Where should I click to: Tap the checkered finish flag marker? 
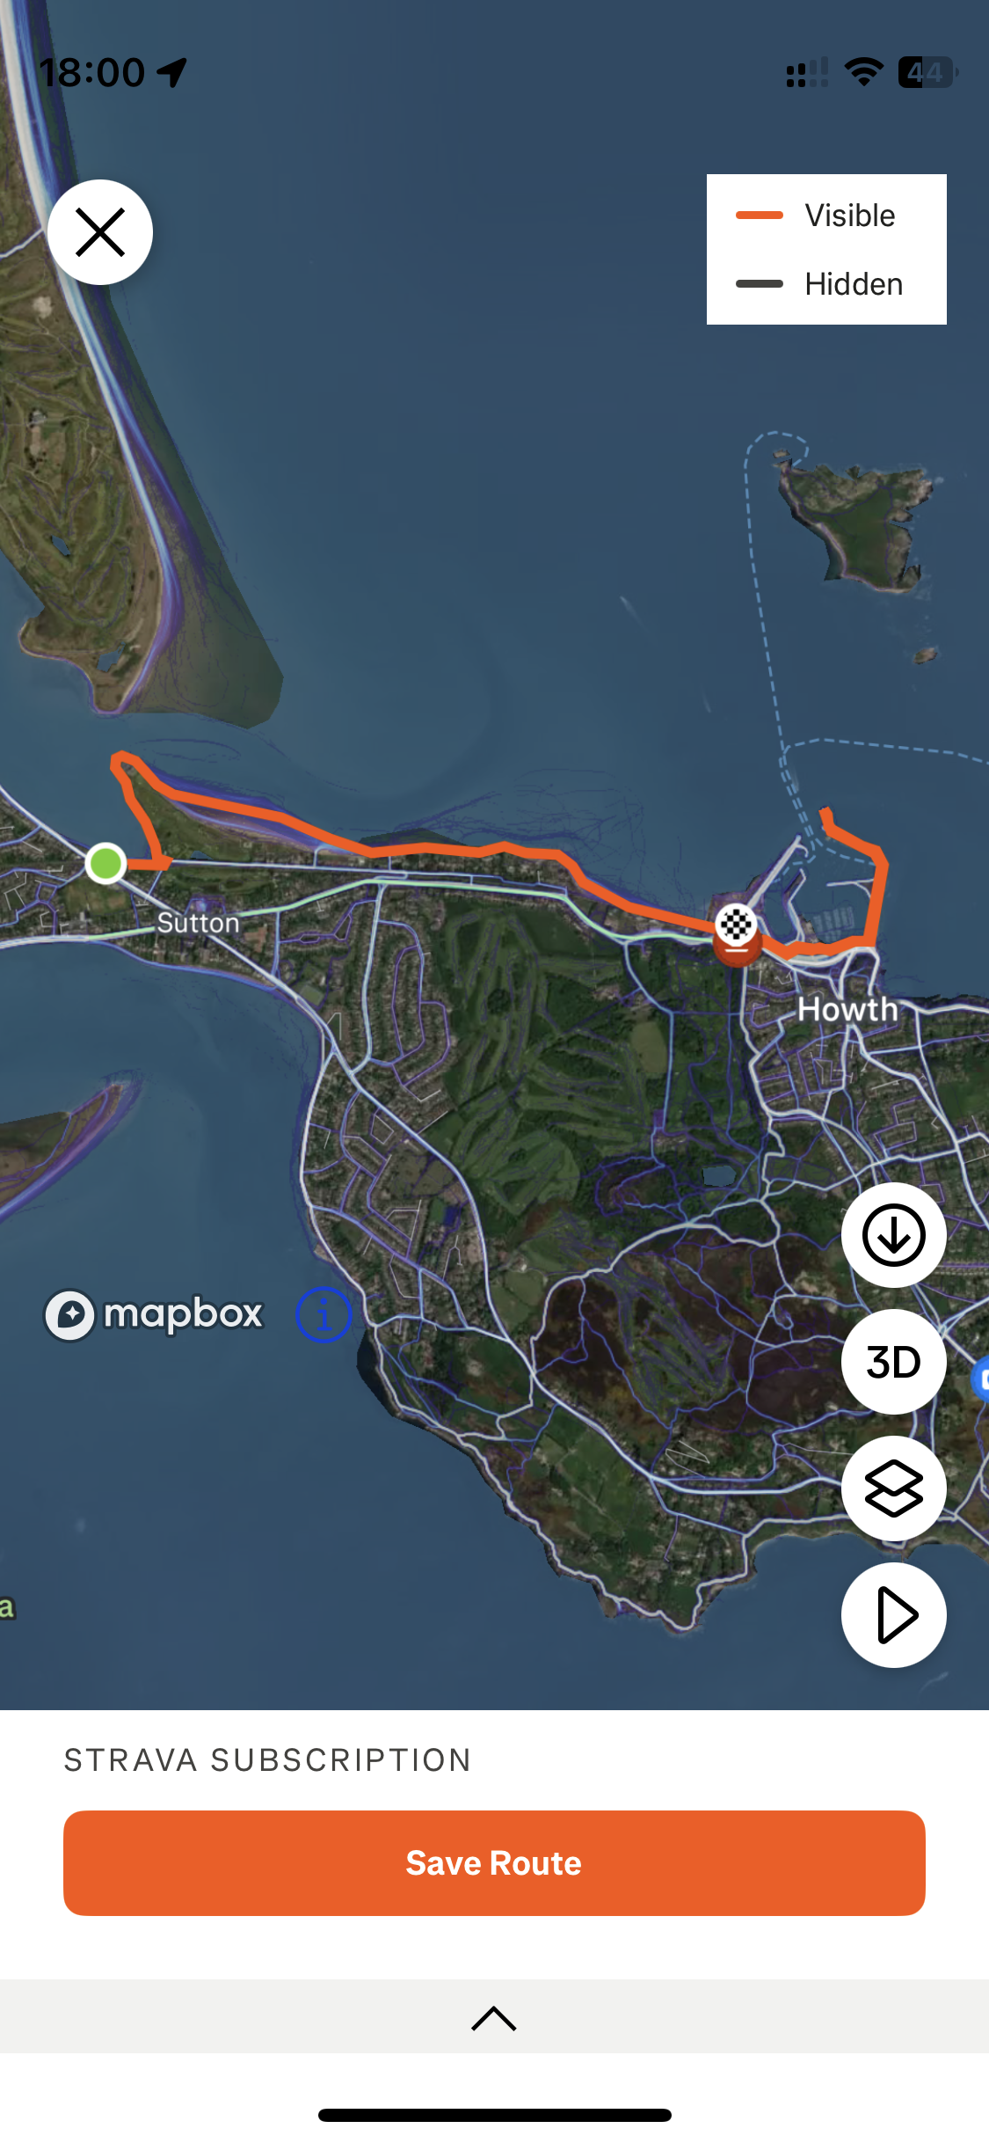[x=736, y=925]
